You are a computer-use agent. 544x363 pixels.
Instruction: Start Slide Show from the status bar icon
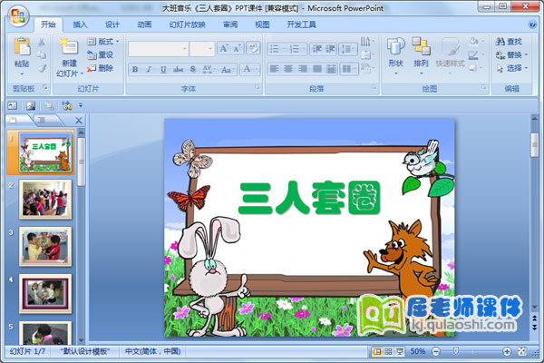coord(400,351)
